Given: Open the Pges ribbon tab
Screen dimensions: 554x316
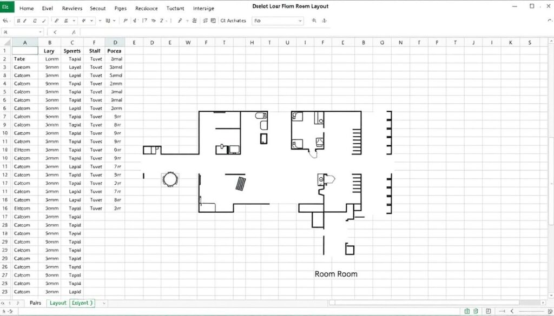Looking at the screenshot, I should 121,9.
